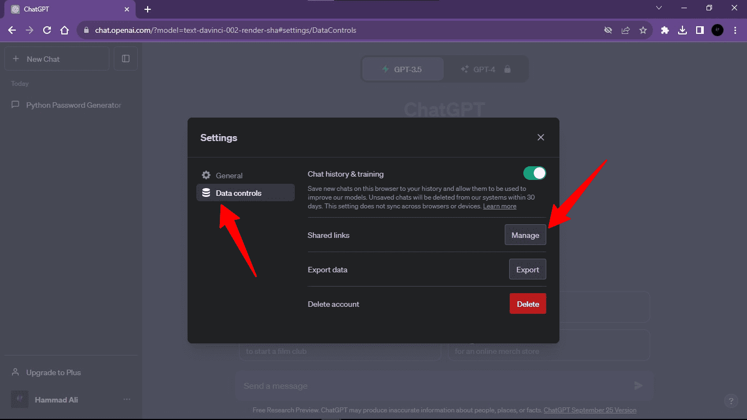
Task: Click the send message arrow icon
Action: click(x=638, y=386)
